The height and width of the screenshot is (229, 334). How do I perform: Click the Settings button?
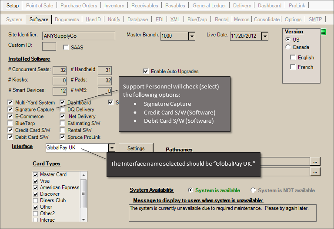click(136, 148)
